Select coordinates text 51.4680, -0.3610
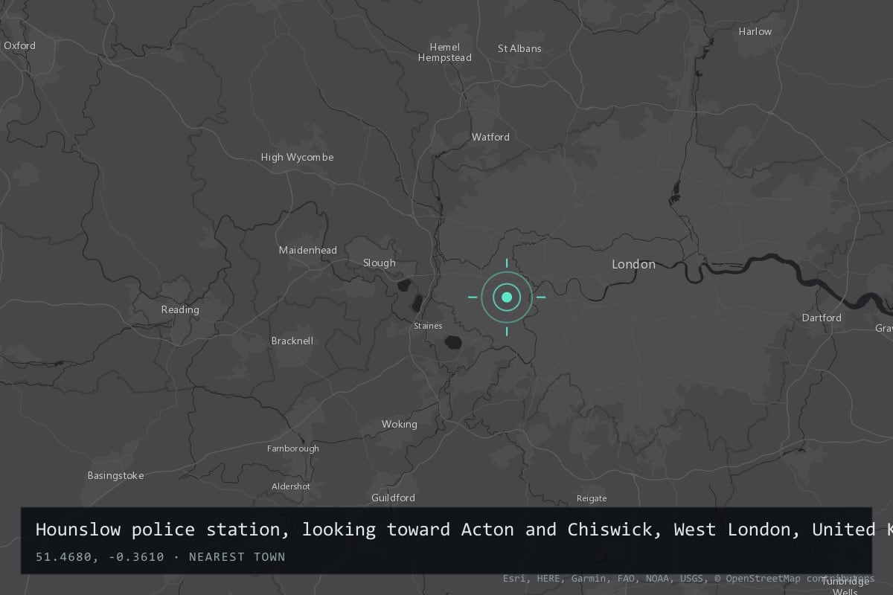 point(100,557)
